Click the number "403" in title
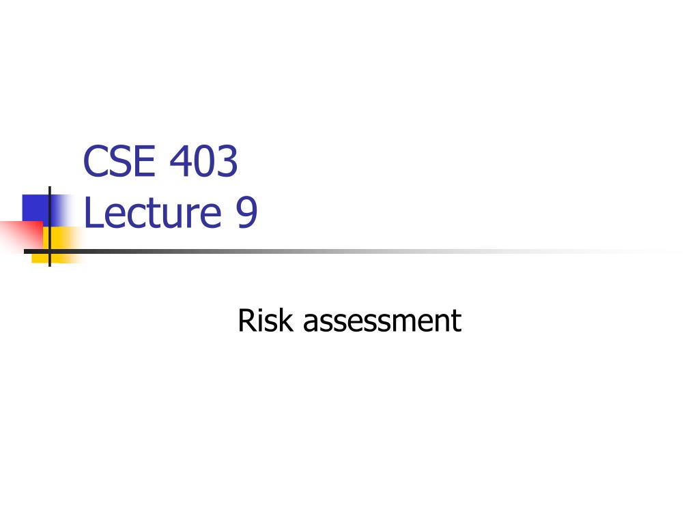The width and height of the screenshot is (699, 524). [203, 163]
